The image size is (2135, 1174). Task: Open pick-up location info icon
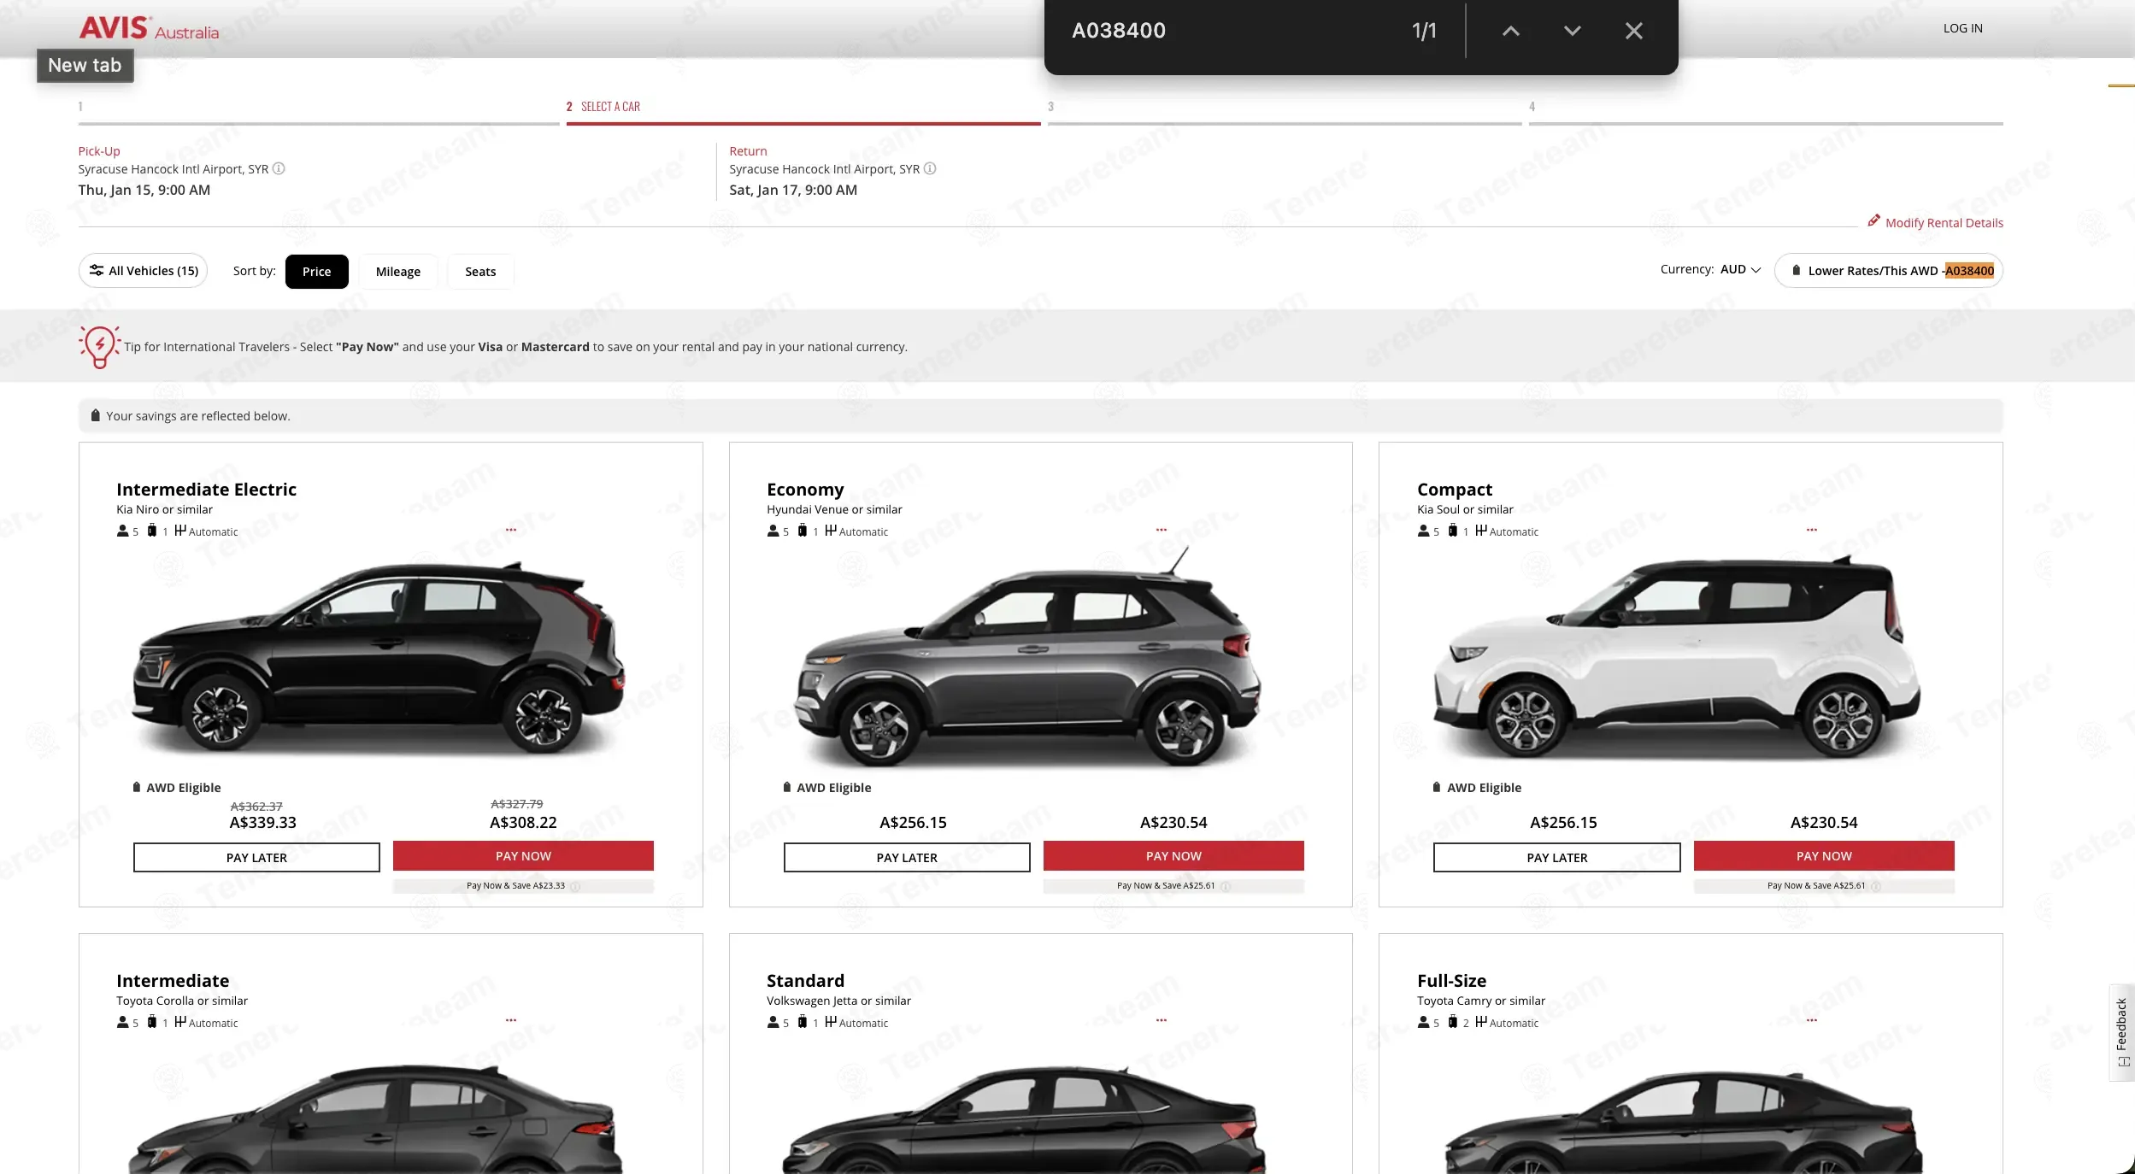(279, 168)
